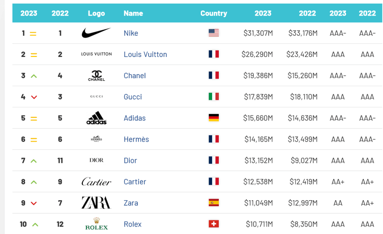
Task: Click the Logo column header
Action: (96, 13)
